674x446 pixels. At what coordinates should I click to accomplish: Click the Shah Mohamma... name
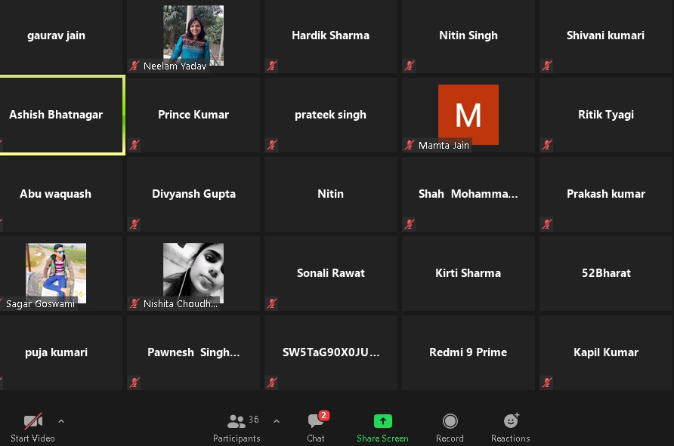point(468,194)
